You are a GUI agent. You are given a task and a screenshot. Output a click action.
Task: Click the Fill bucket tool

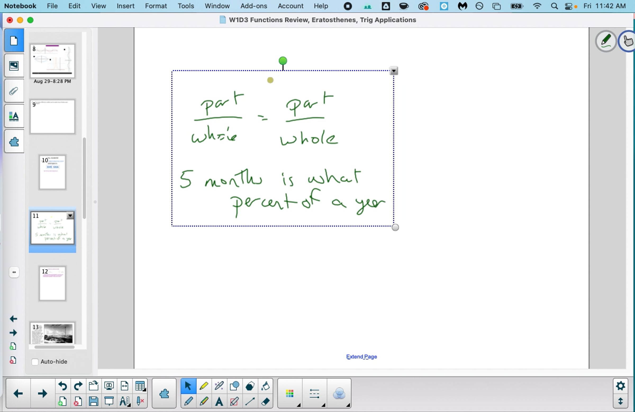(265, 386)
